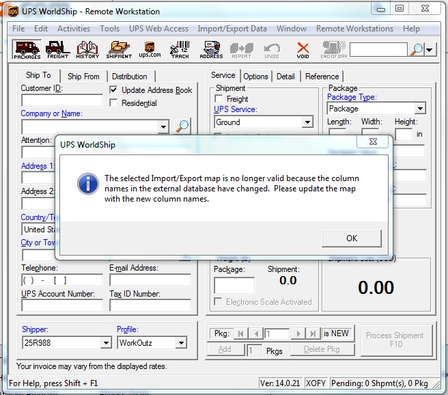Screen dimensions: 448x395
Task: Click OK in the message dialog
Action: (352, 238)
